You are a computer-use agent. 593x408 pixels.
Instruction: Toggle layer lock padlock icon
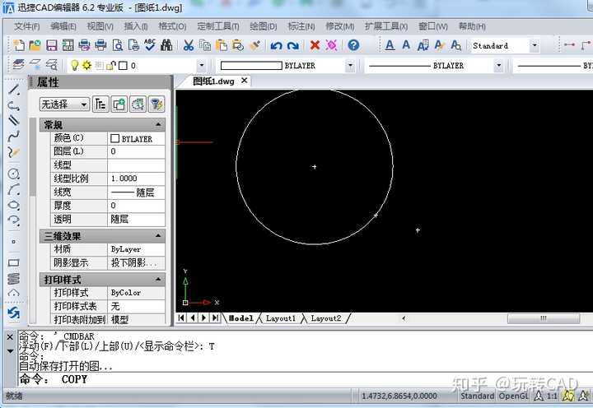(x=111, y=66)
